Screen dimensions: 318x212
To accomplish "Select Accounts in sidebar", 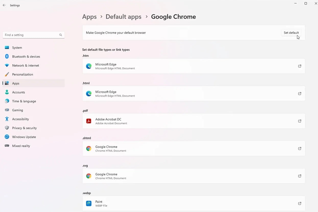I will tap(33, 92).
